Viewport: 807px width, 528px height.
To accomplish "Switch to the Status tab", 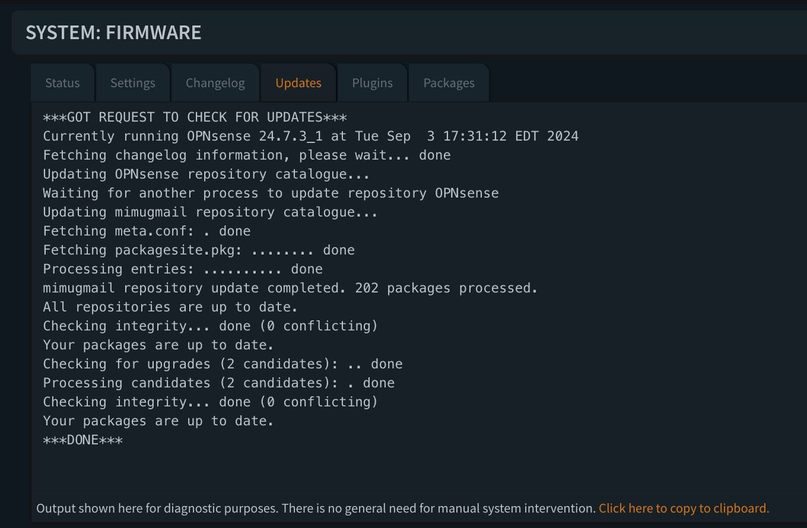I will pos(62,83).
